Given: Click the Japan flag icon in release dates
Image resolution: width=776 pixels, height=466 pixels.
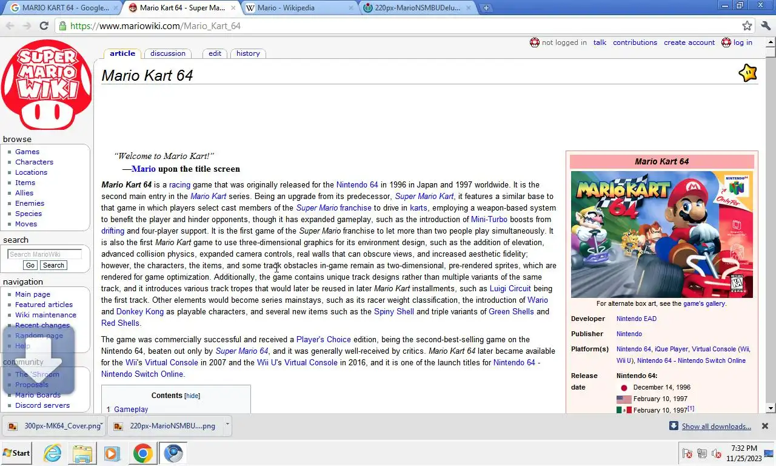Looking at the screenshot, I should (x=624, y=388).
